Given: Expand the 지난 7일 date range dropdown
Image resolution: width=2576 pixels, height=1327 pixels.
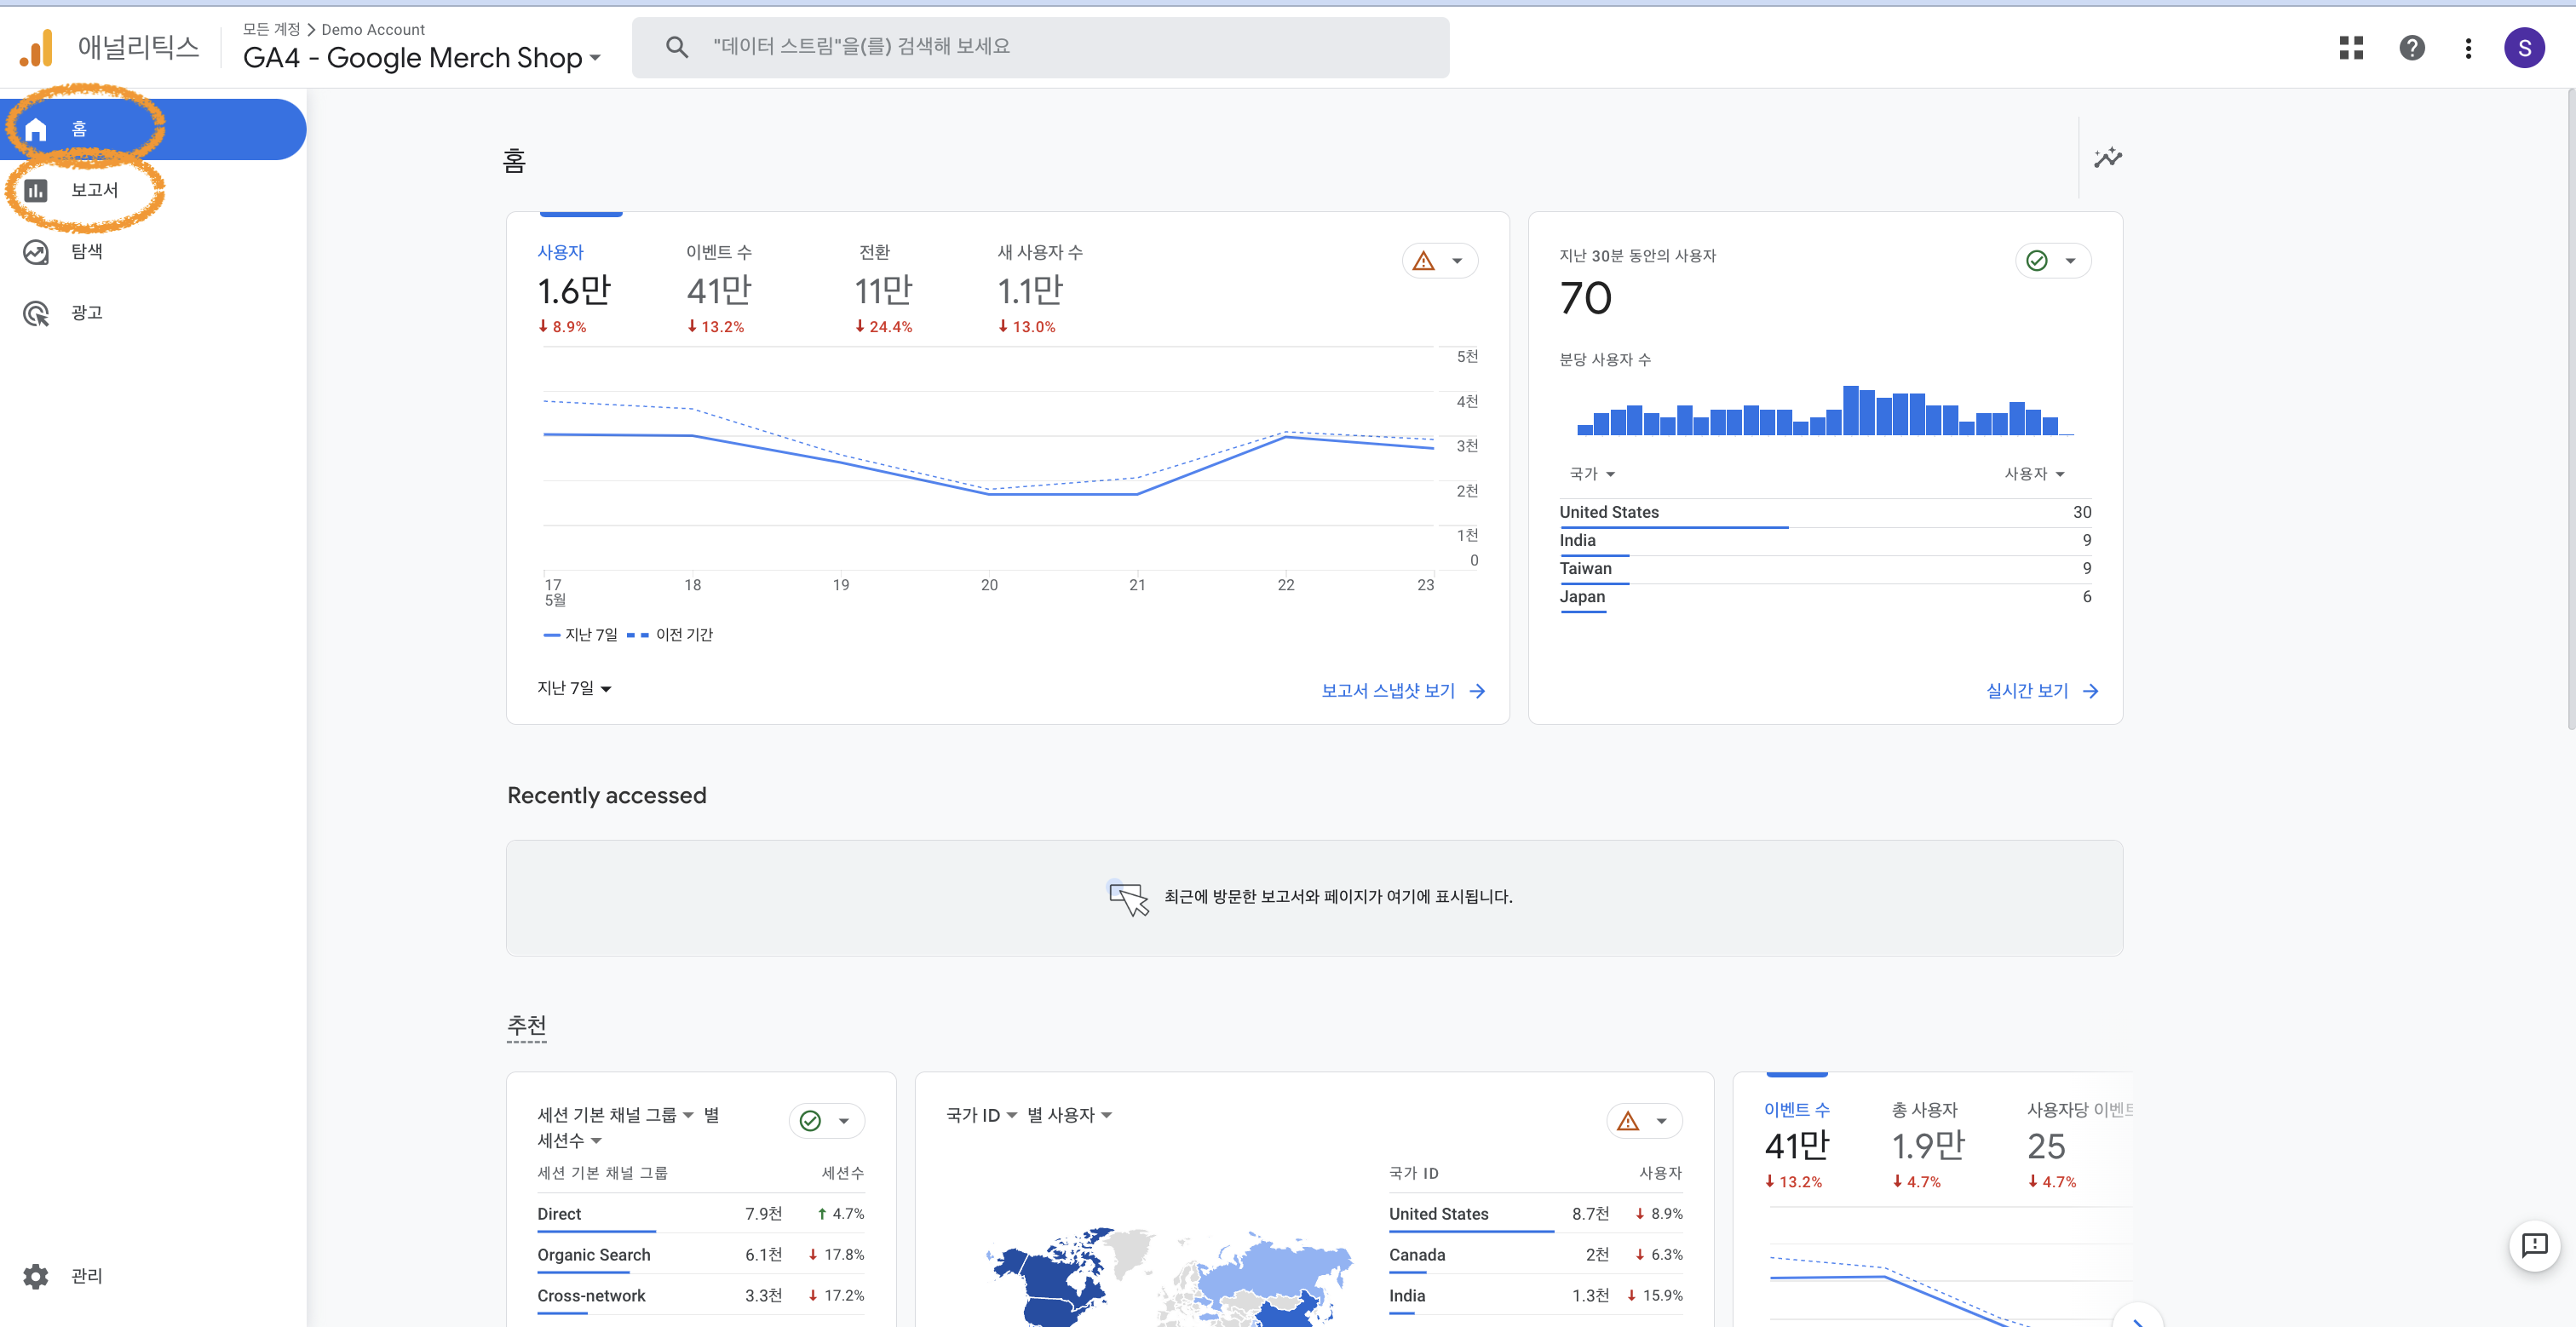Looking at the screenshot, I should coord(574,688).
